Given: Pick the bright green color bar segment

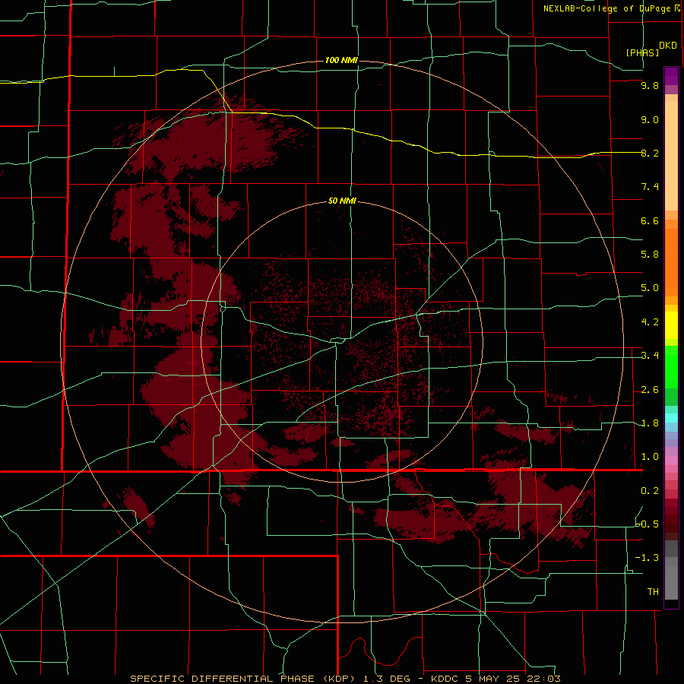Looking at the screenshot, I should click(671, 367).
